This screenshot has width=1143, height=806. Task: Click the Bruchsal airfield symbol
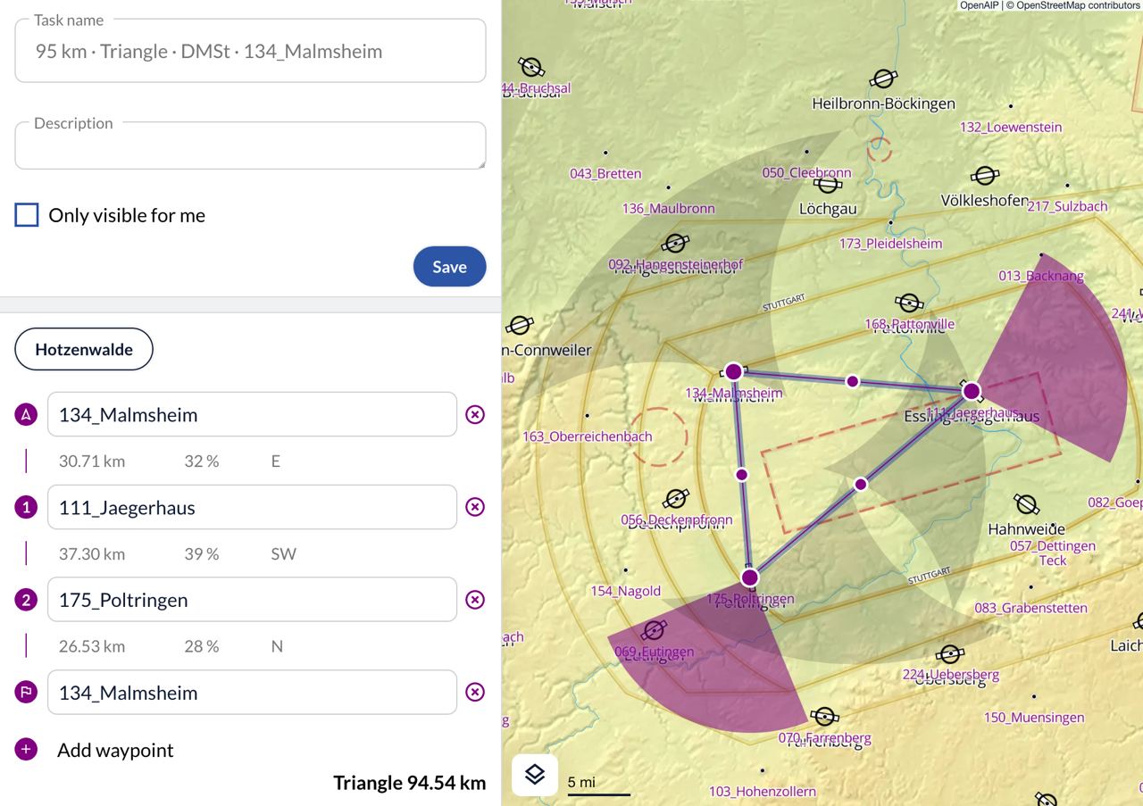tap(531, 67)
